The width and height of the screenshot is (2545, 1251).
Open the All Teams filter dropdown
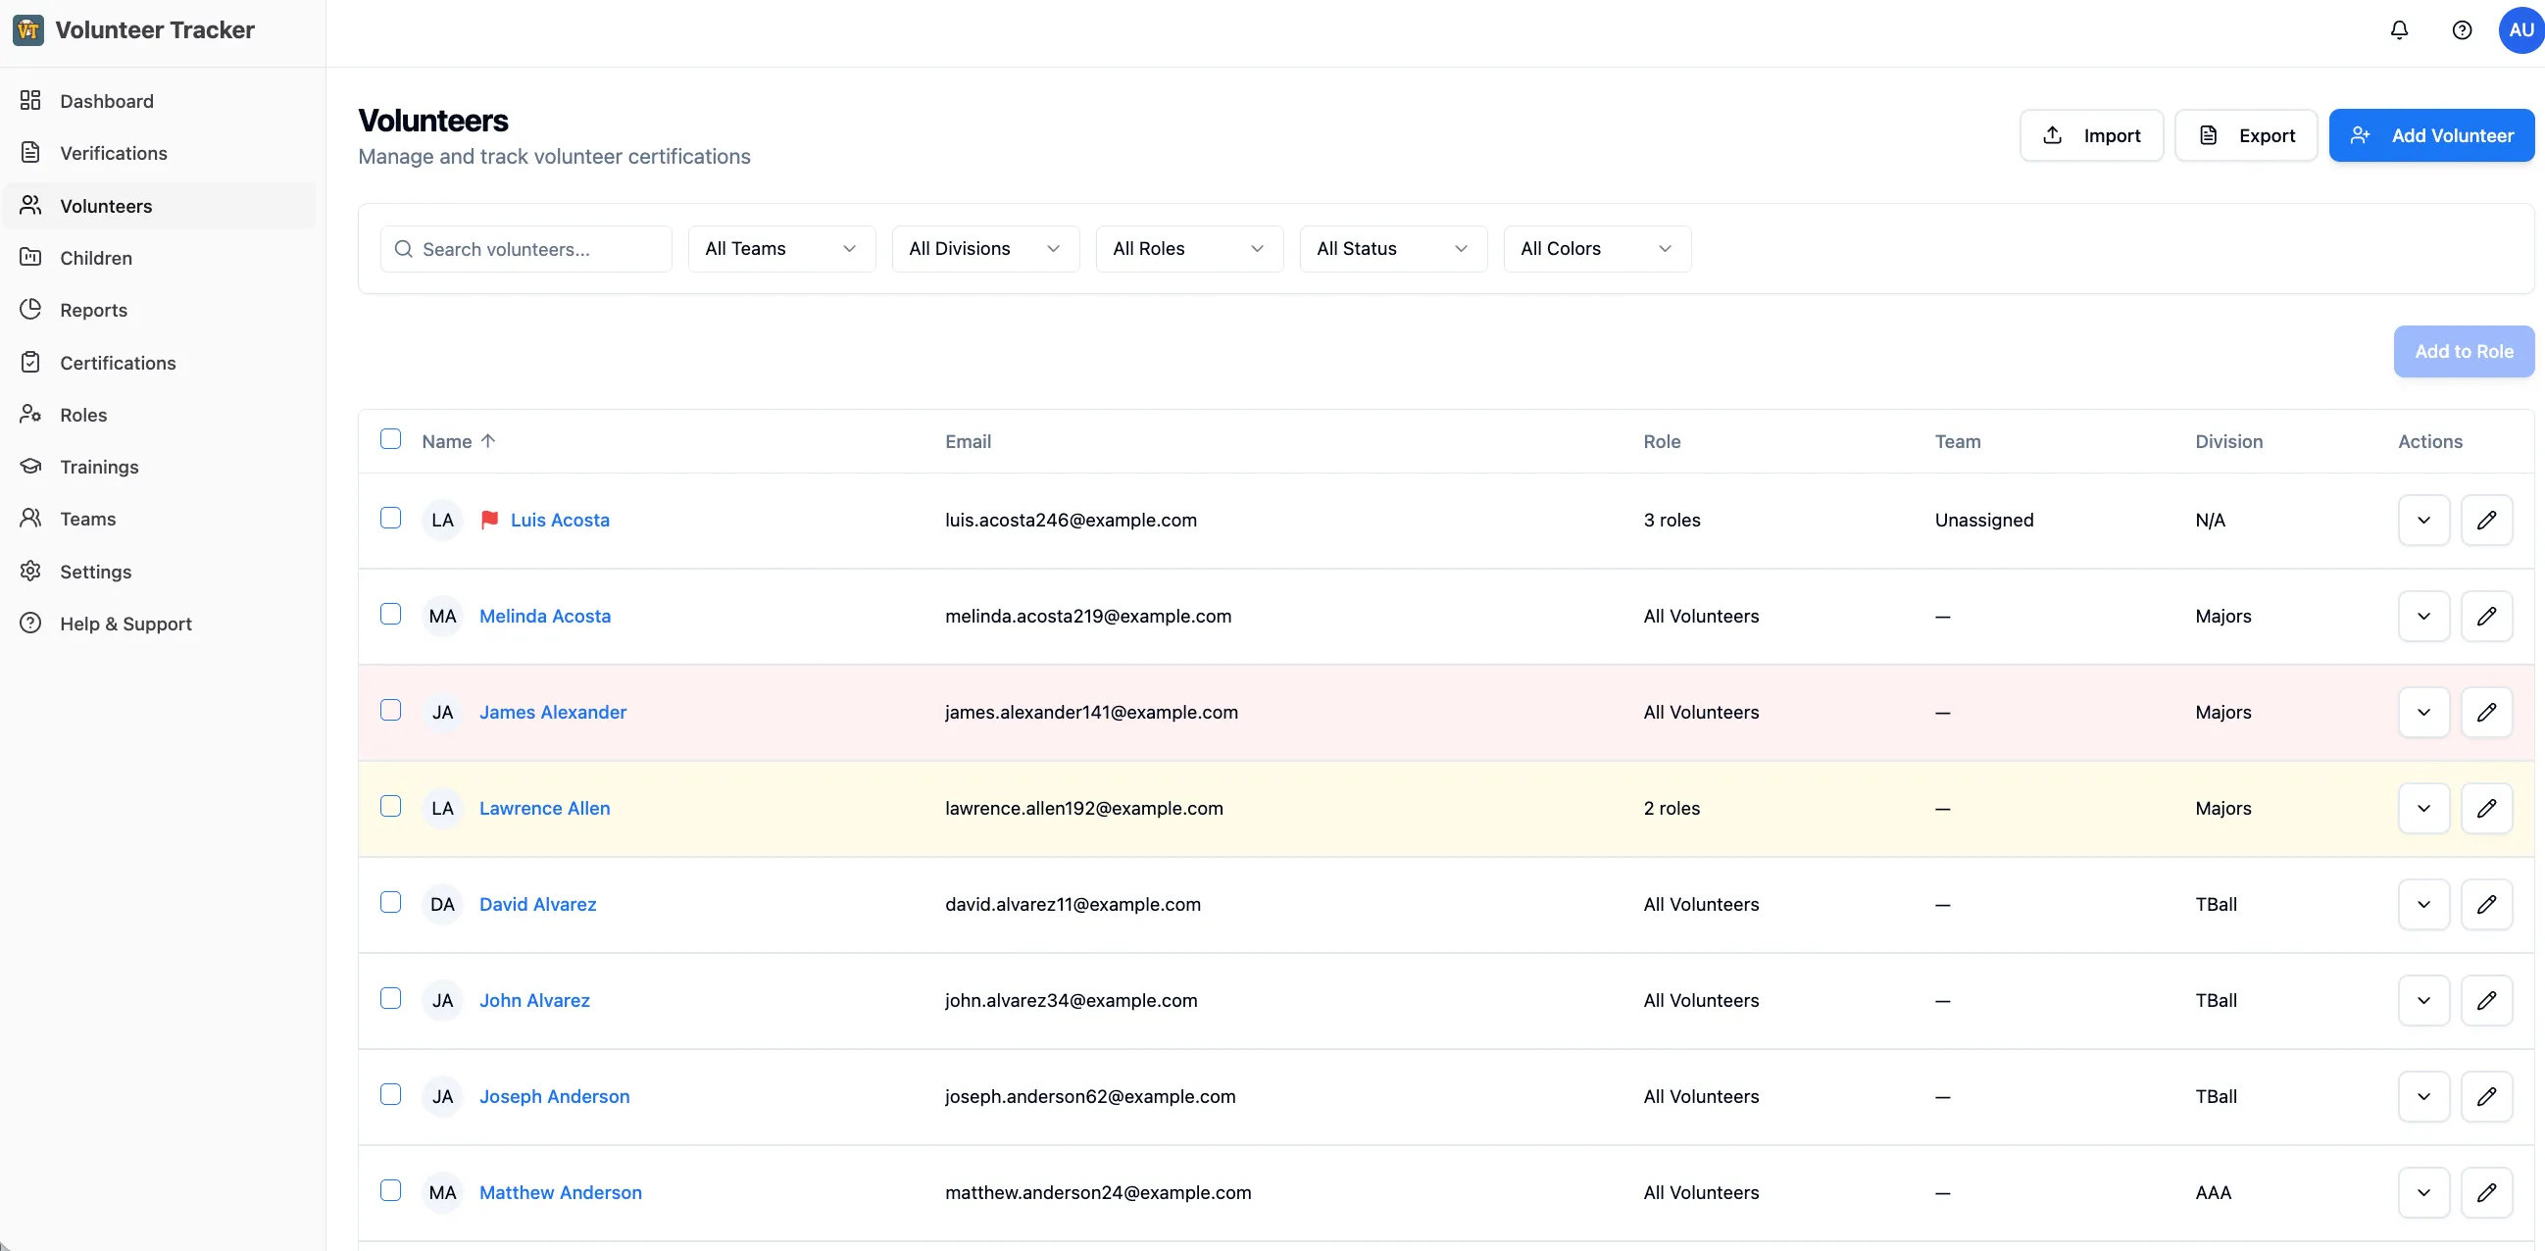coord(780,249)
